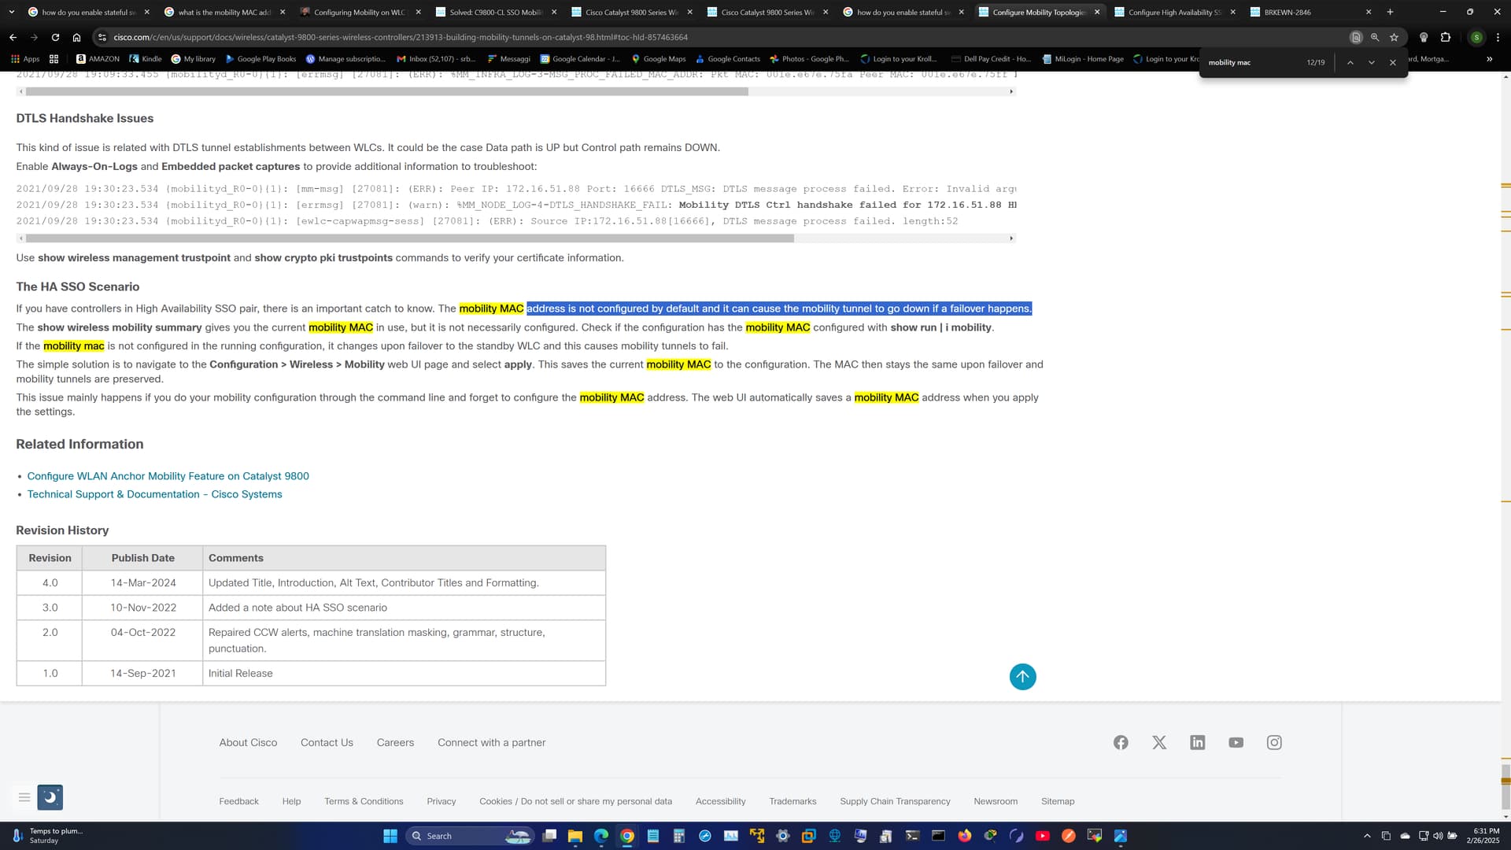The image size is (1511, 850).
Task: Show hidden system tray icons
Action: pos(1367,836)
